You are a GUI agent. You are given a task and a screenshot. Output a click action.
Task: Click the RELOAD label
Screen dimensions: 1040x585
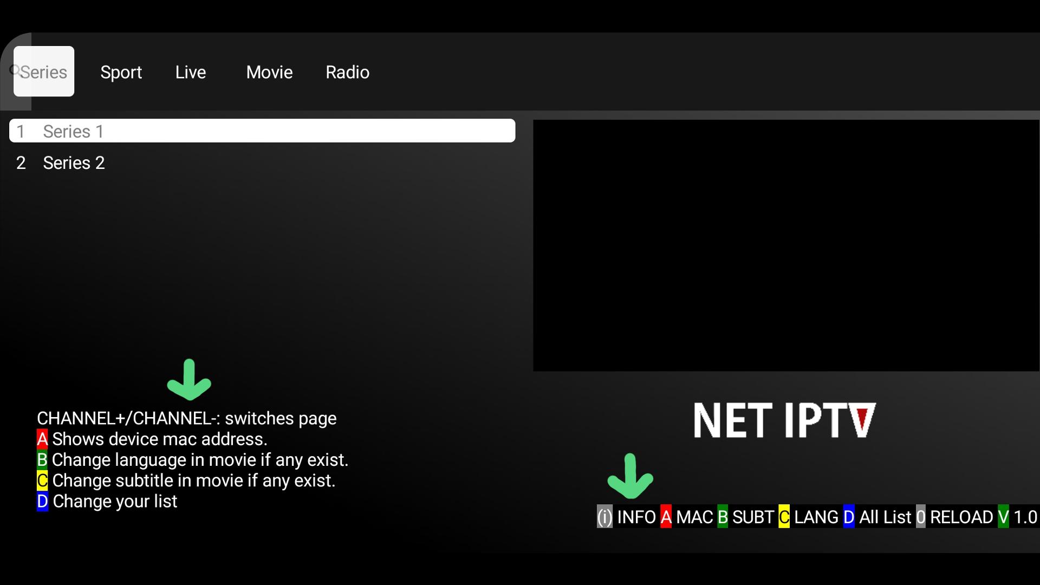[961, 517]
